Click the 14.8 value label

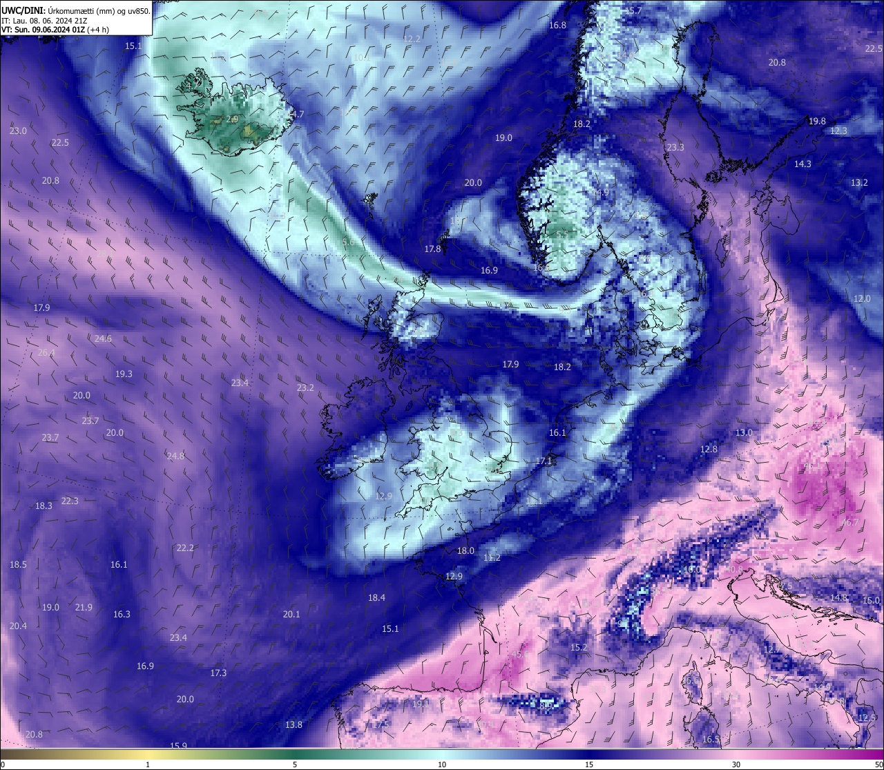[838, 597]
